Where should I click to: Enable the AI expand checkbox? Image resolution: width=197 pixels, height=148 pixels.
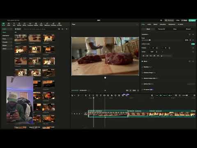point(142,90)
